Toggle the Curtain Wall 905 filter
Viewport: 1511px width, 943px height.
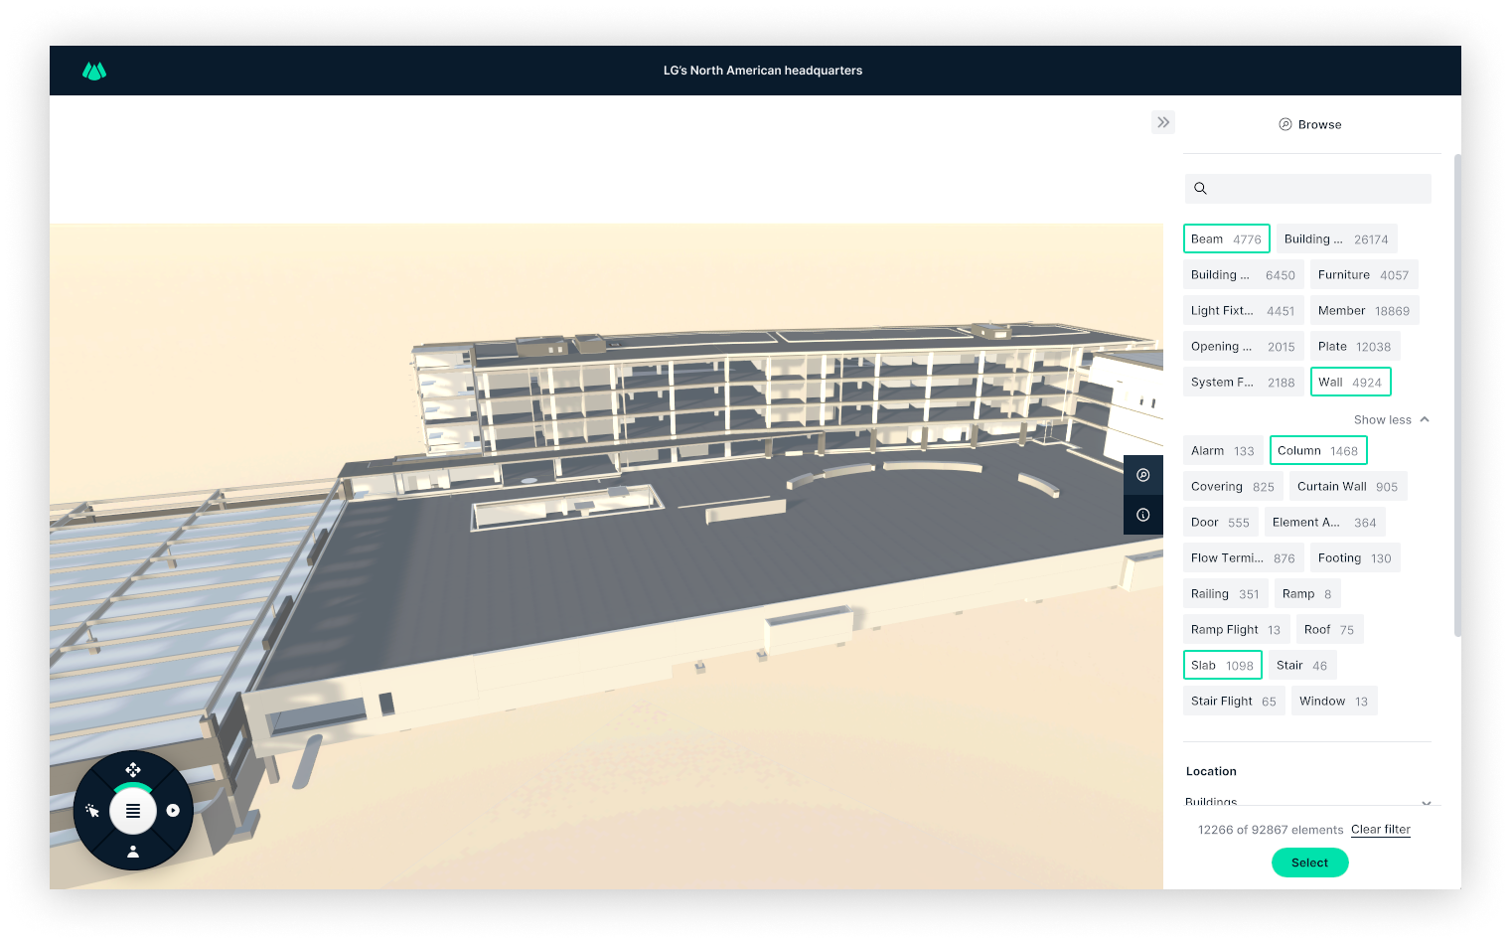point(1348,486)
